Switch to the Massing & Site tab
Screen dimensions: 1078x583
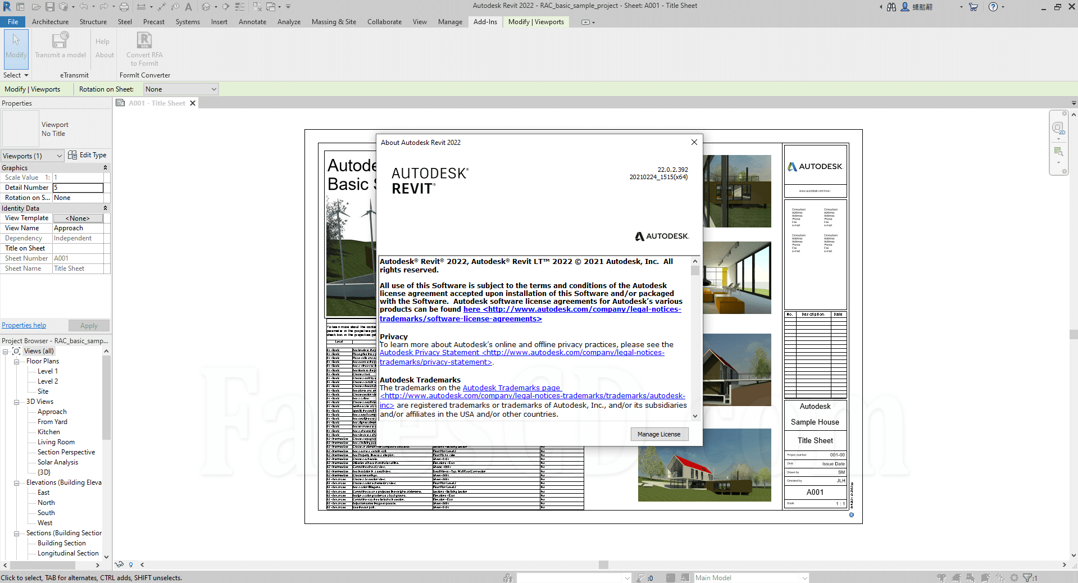(334, 22)
